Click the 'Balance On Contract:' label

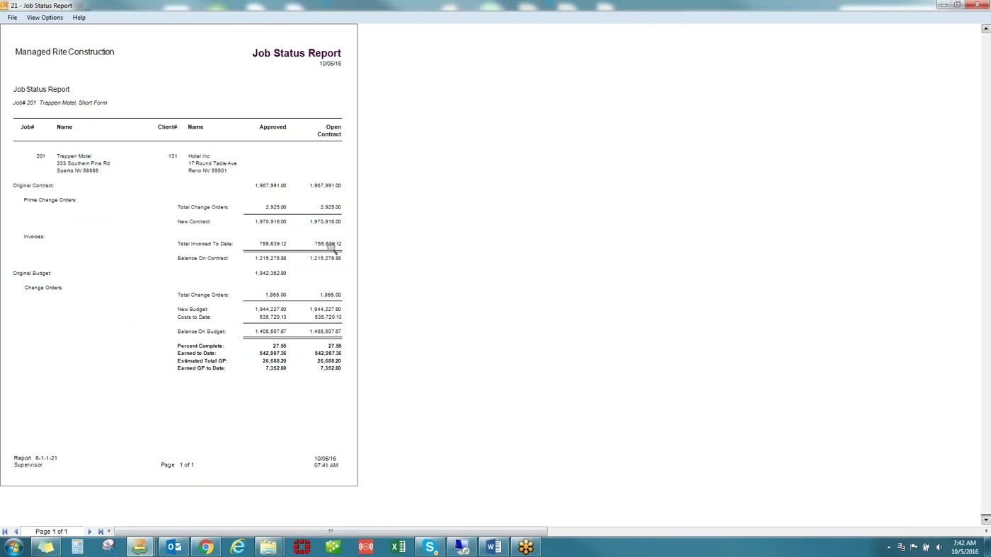pyautogui.click(x=202, y=258)
